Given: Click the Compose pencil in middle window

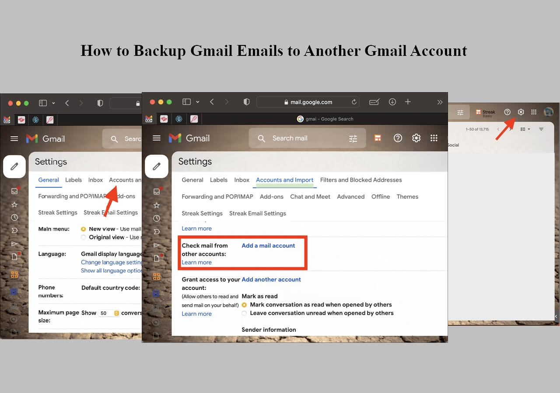Looking at the screenshot, I should [157, 166].
